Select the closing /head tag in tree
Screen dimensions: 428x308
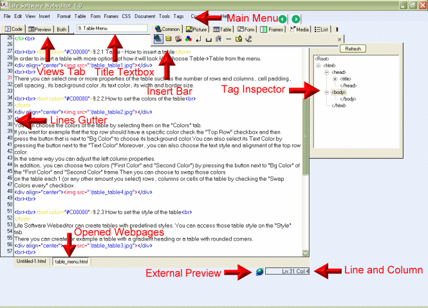click(x=348, y=86)
